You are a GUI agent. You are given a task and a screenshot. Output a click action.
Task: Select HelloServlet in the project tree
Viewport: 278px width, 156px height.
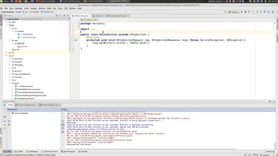27,34
